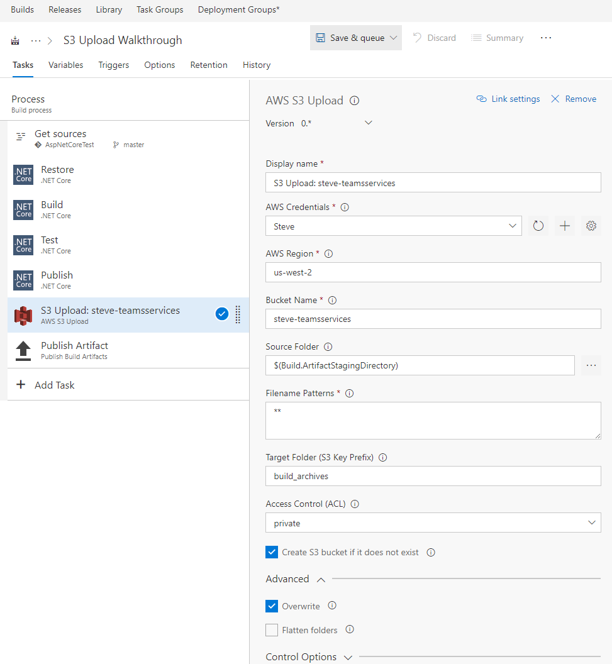
Task: Click the Display name input field
Action: click(433, 182)
